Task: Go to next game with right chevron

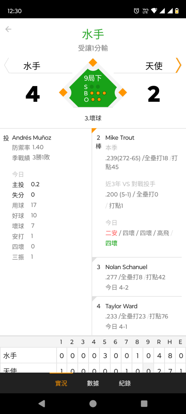Action: [x=179, y=65]
